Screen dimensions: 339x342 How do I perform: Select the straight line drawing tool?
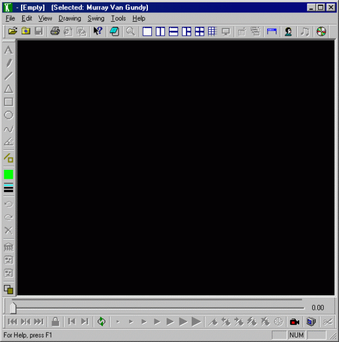pos(9,76)
